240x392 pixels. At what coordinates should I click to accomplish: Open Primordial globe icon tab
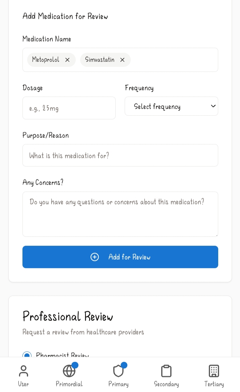(x=69, y=371)
